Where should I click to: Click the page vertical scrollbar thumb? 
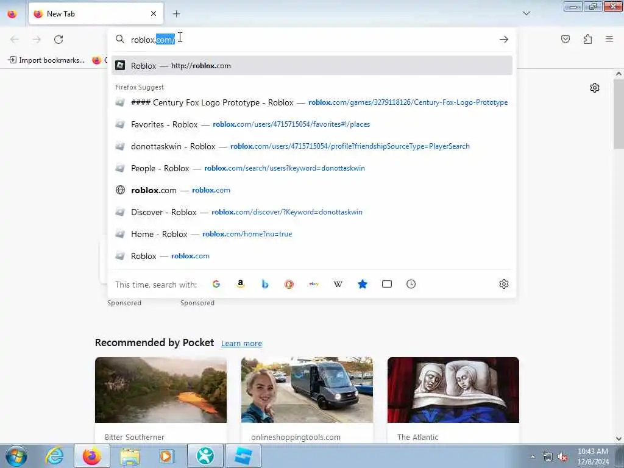point(619,113)
